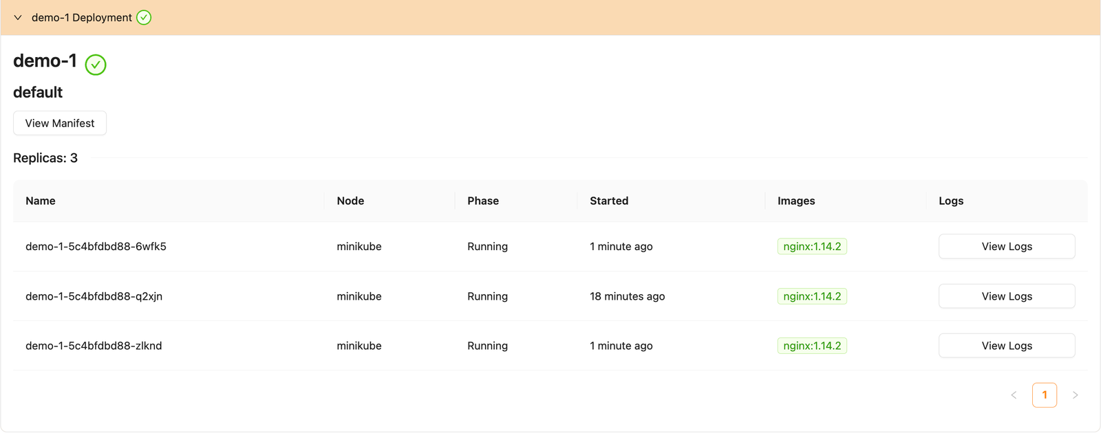This screenshot has height=433, width=1101.
Task: View logs for pod demo-1-5c4bfdbd88-6wfk5
Action: tap(1006, 246)
